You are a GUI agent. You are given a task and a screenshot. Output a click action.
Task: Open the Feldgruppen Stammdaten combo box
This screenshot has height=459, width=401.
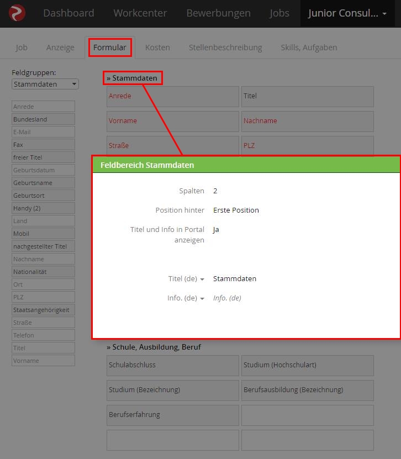pos(45,84)
